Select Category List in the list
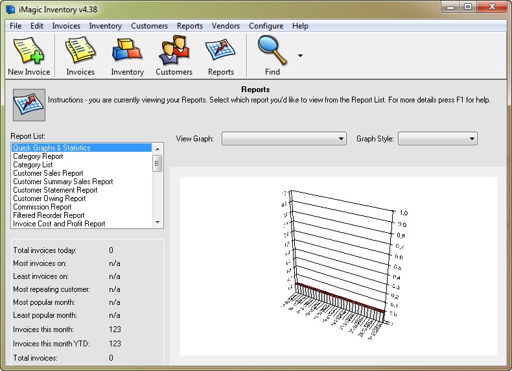 click(x=82, y=165)
